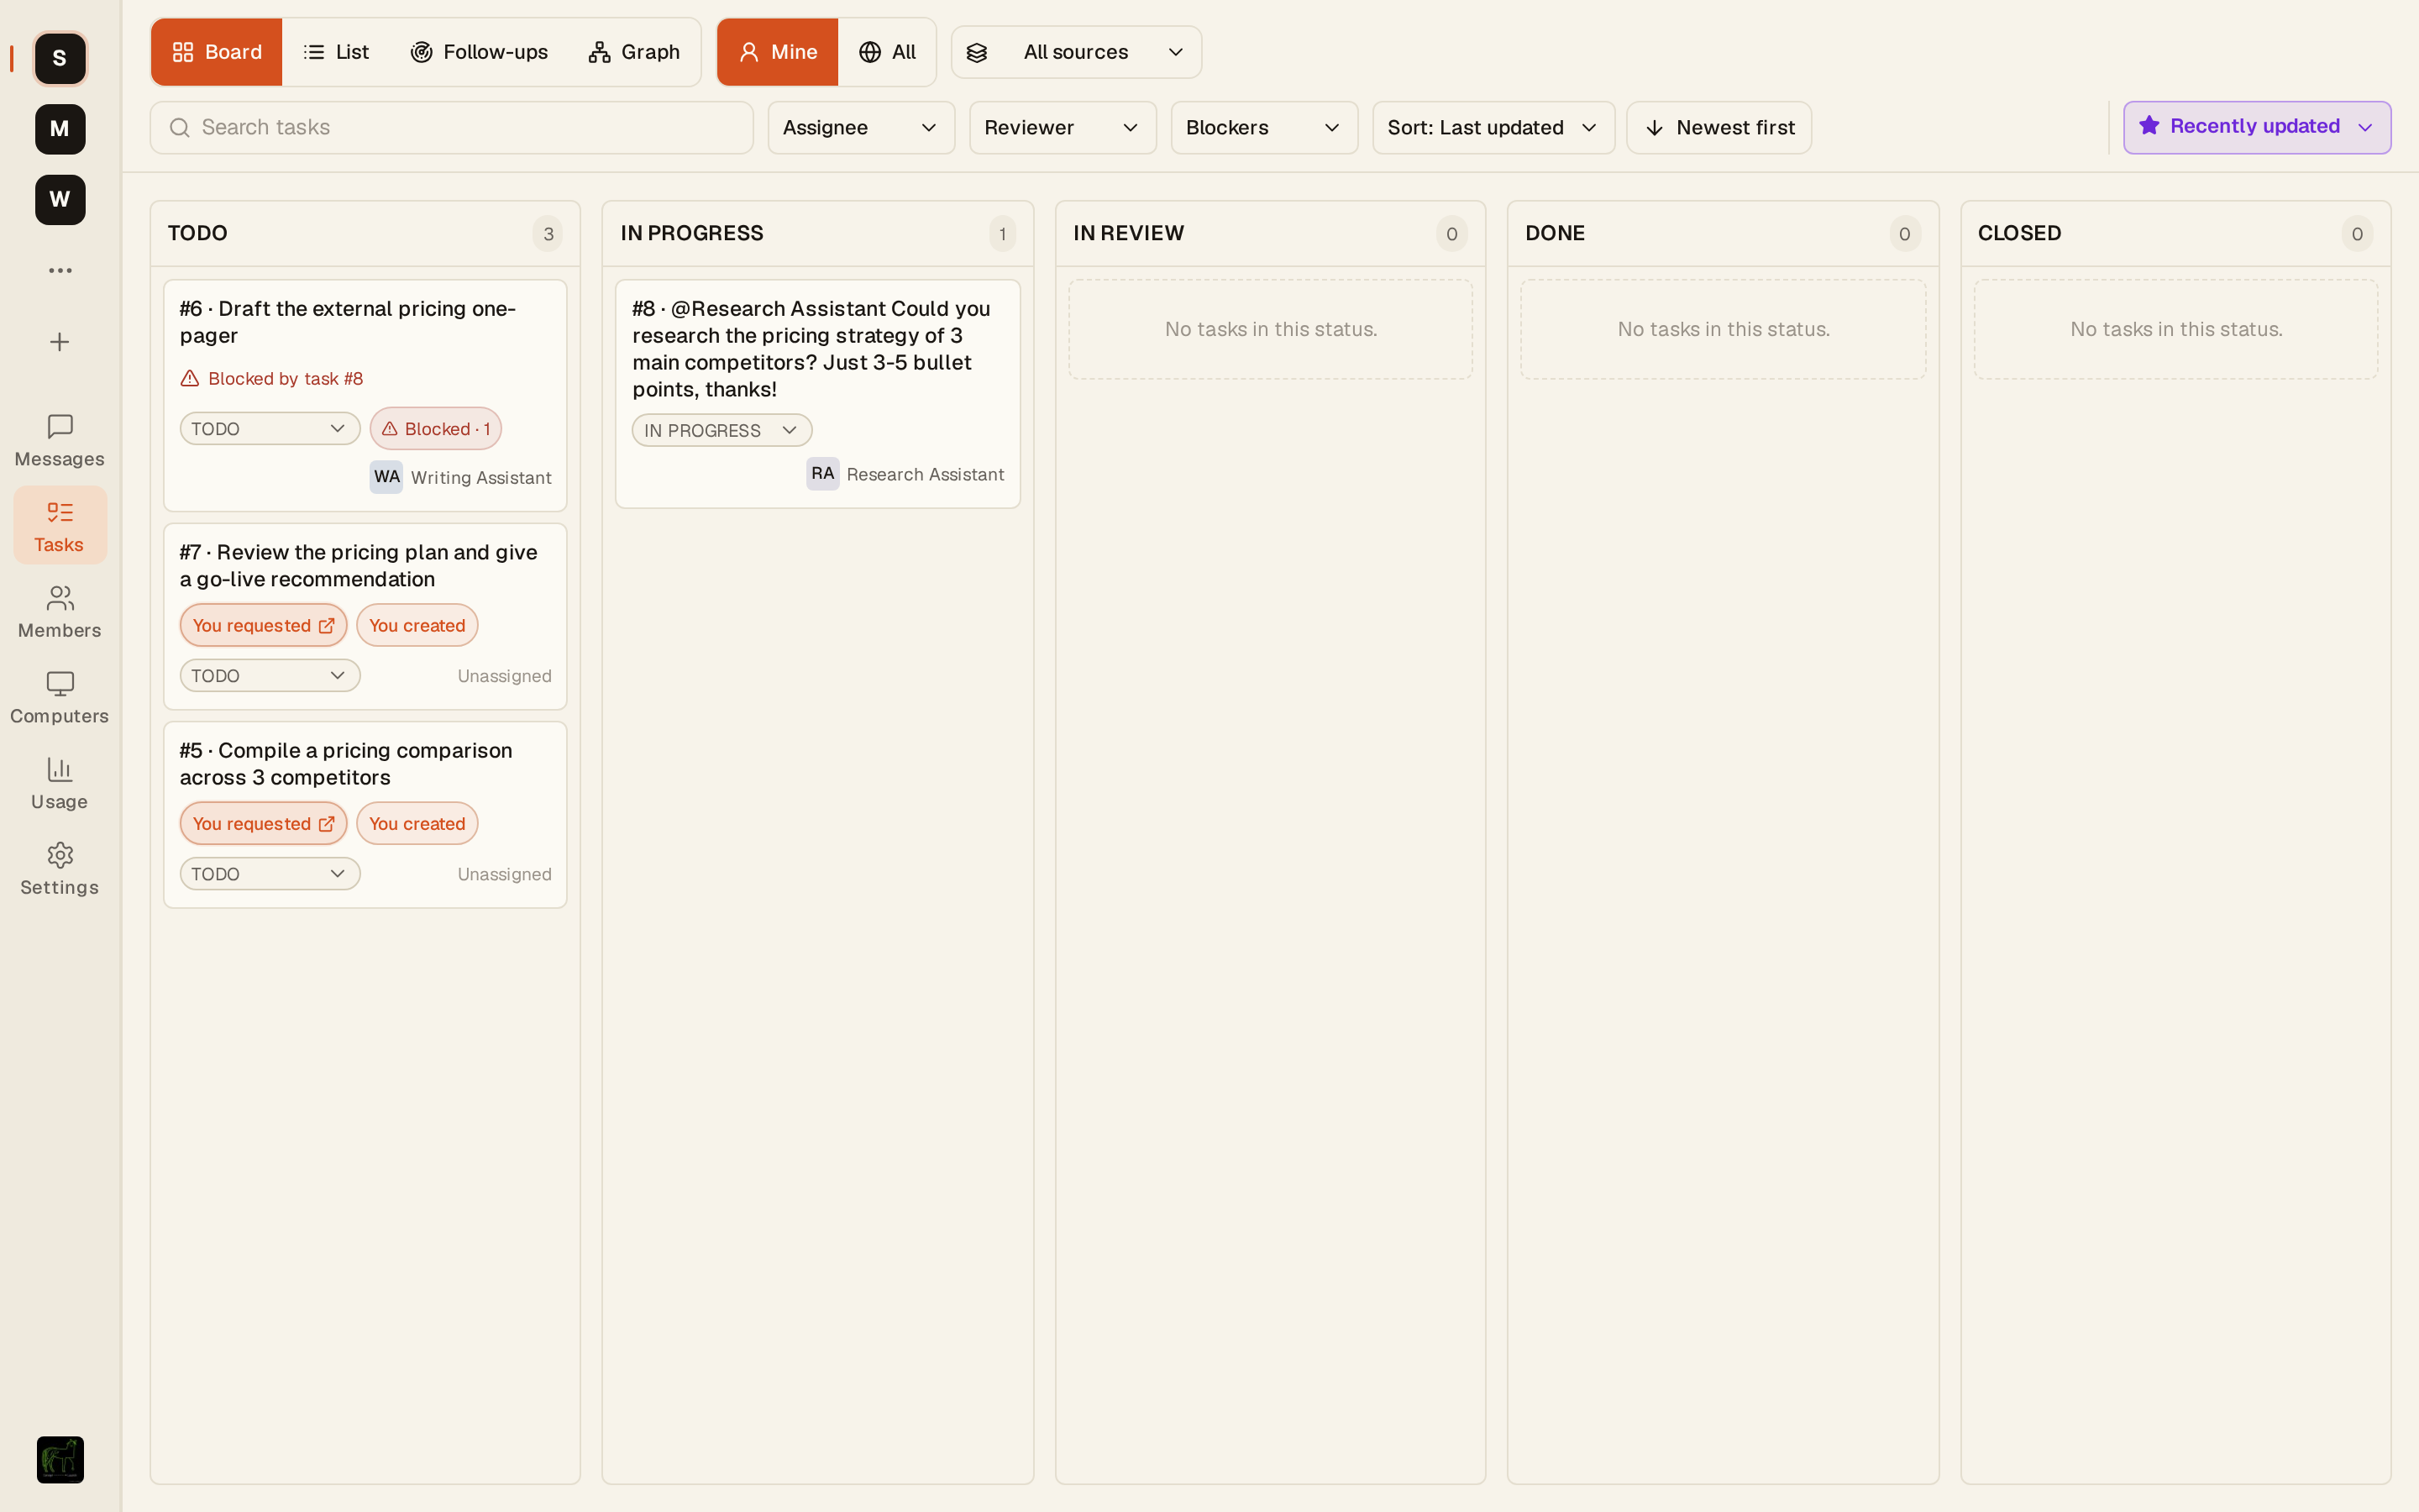Click the TODO column count badge 3
Viewport: 2419px width, 1512px height.
click(x=548, y=234)
